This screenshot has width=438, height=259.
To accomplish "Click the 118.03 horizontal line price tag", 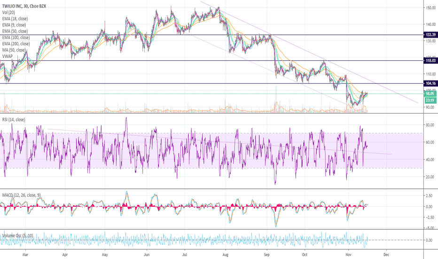I will (430, 60).
